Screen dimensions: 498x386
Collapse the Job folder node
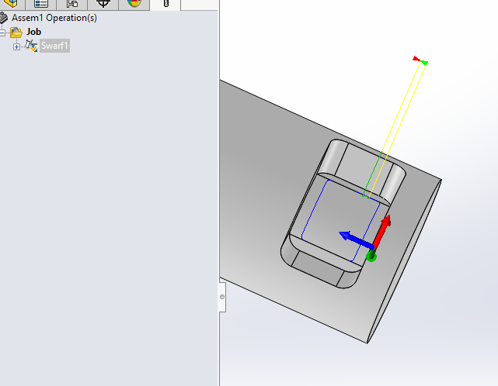pyautogui.click(x=2, y=33)
